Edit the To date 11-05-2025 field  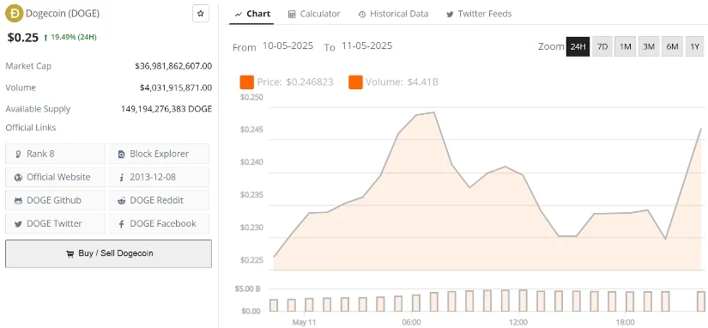366,46
